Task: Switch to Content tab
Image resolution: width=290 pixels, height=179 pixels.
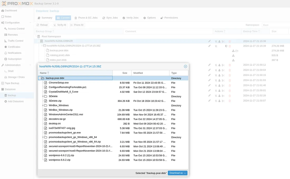Action: 63,18
